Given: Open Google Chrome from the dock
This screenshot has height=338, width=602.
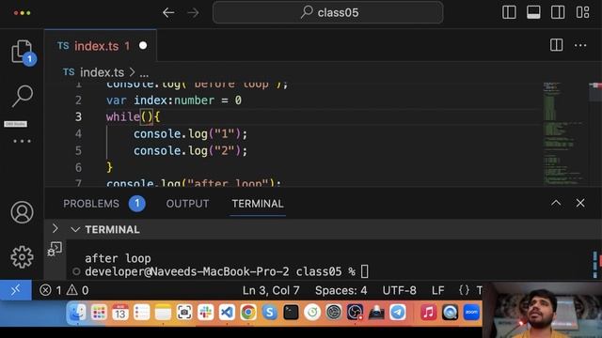Looking at the screenshot, I should click(248, 313).
